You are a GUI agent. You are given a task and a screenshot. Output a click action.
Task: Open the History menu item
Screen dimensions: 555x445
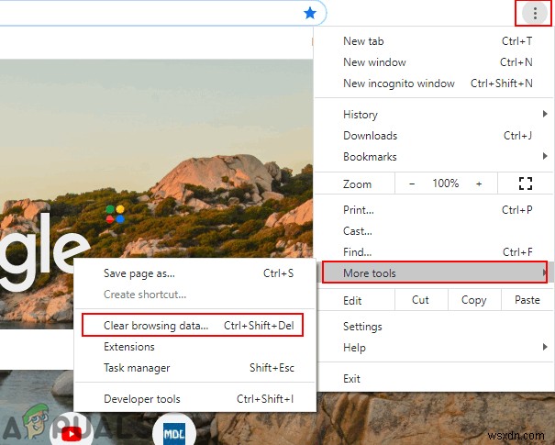[x=434, y=115]
